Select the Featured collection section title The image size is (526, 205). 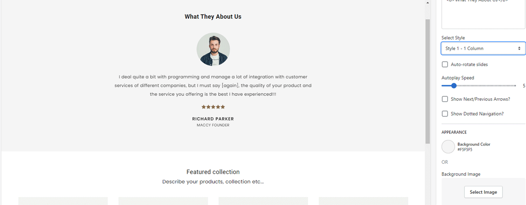click(x=213, y=172)
